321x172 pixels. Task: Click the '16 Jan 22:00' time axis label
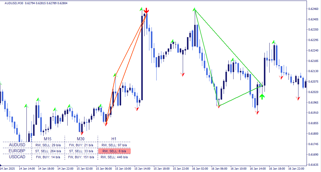tap(296, 169)
